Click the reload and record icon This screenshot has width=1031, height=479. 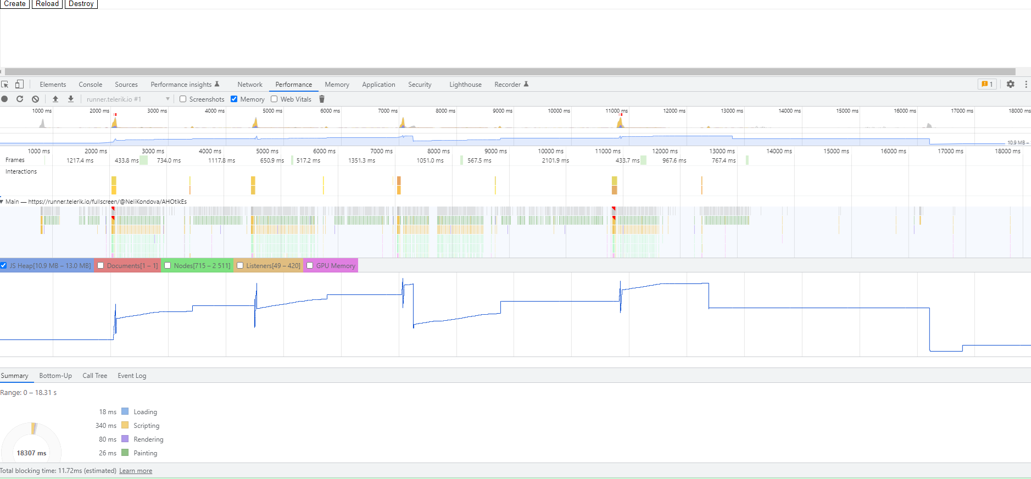[x=20, y=99]
